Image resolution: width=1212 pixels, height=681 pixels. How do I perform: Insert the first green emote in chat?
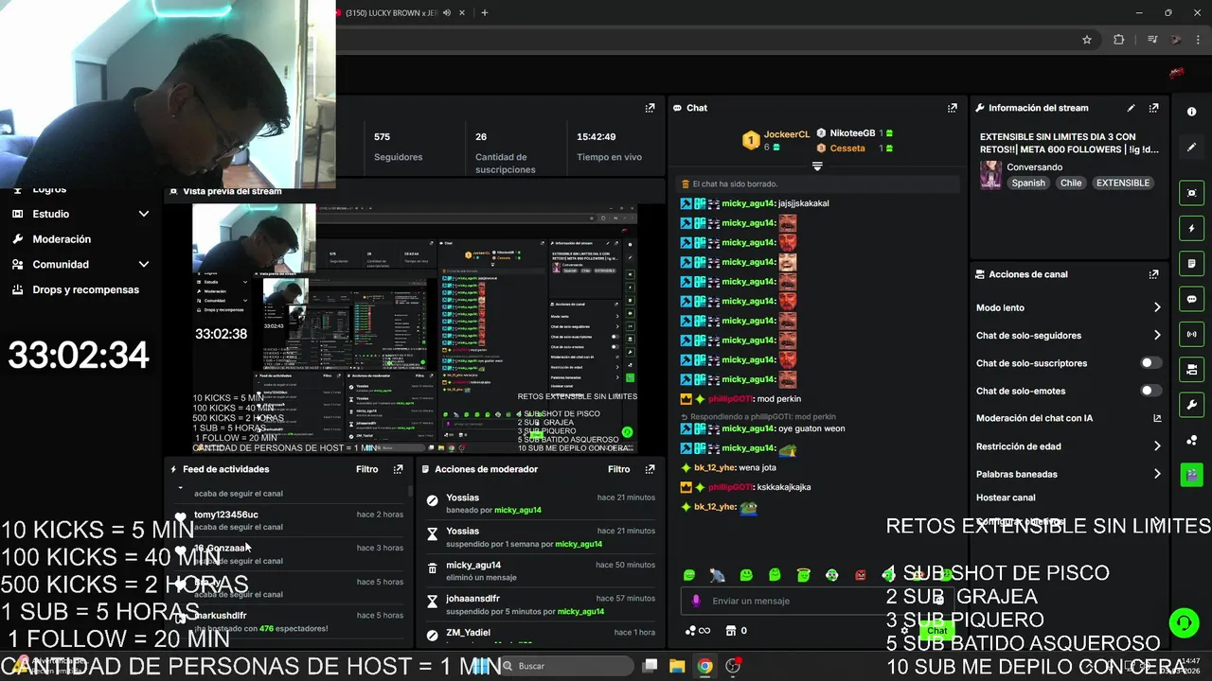pos(688,574)
